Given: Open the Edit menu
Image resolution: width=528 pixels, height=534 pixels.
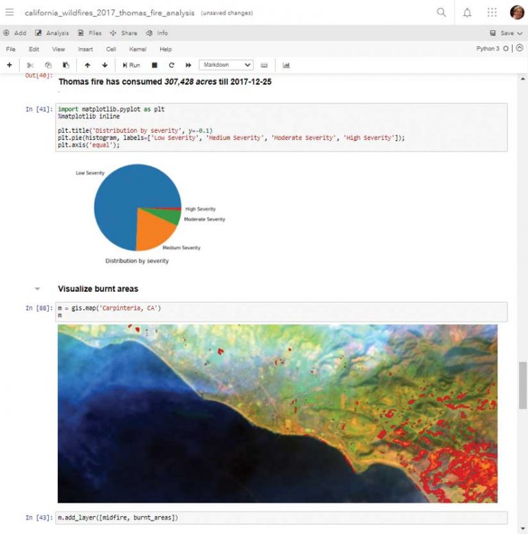Looking at the screenshot, I should pos(34,49).
